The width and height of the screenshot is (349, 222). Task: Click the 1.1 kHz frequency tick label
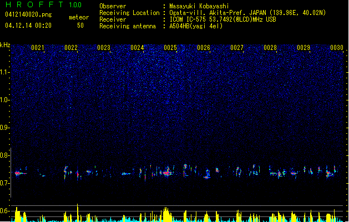pos(4,72)
